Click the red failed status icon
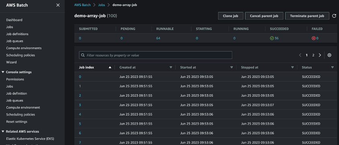Image resolution: width=339 pixels, height=145 pixels. [x=313, y=38]
